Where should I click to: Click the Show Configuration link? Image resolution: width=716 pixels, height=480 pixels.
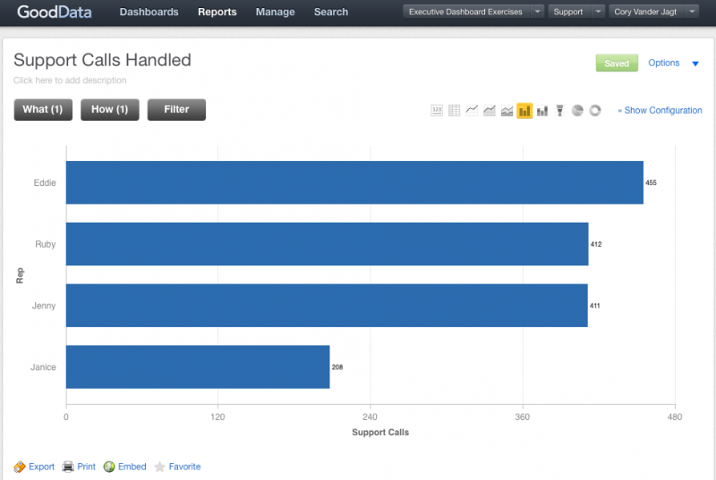(x=660, y=111)
